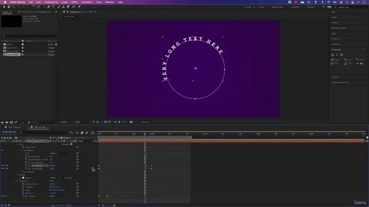Image resolution: width=369 pixels, height=207 pixels.
Task: Click the left align text icon in Paragraph
Action: (333, 55)
